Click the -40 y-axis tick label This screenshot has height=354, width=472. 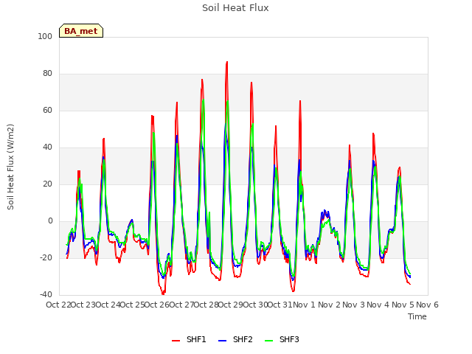[x=46, y=295]
